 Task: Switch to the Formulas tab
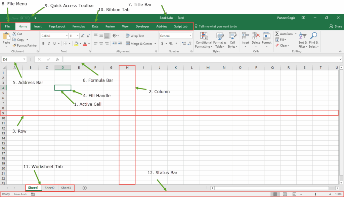(79, 26)
